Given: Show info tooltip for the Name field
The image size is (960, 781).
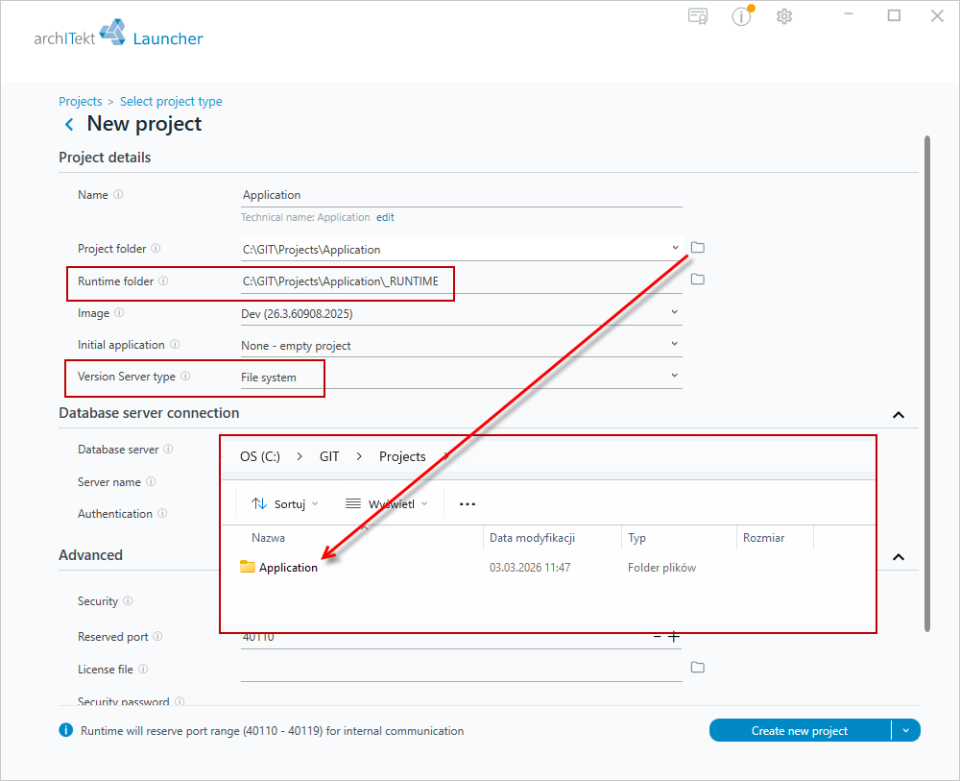Looking at the screenshot, I should coord(118,194).
